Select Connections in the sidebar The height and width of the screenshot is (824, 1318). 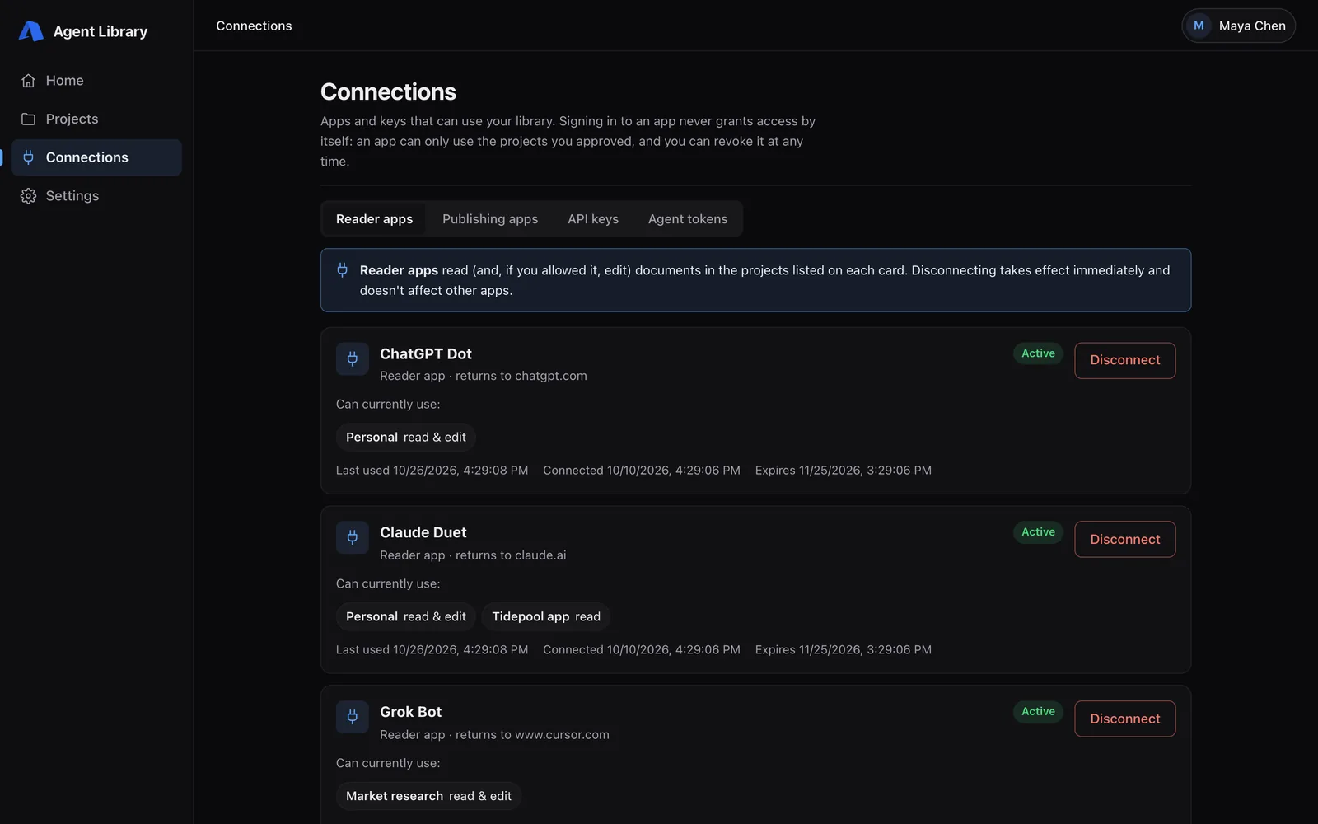(96, 157)
